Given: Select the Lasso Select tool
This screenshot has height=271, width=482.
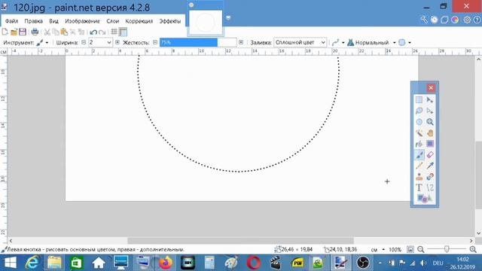Looking at the screenshot, I should point(419,111).
